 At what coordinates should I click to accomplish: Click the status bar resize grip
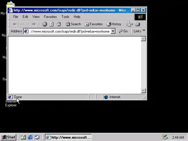pos(145,98)
